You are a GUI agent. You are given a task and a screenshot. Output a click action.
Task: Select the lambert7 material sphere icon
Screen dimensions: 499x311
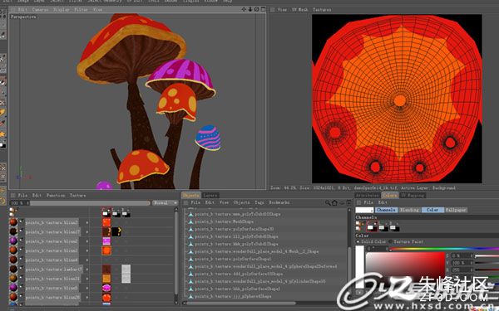pos(13,269)
